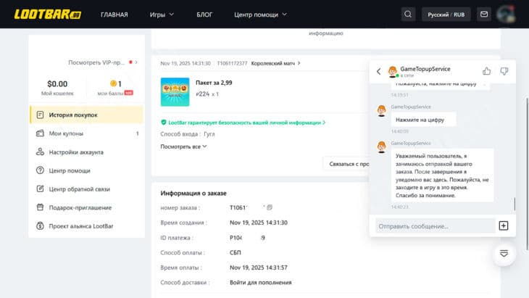The height and width of the screenshot is (298, 529).
Task: Copy the order number with copy icon
Action: tap(270, 208)
